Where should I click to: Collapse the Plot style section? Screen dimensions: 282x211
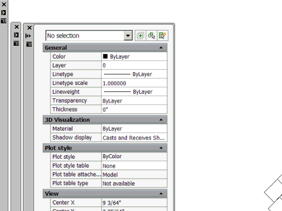pyautogui.click(x=161, y=148)
